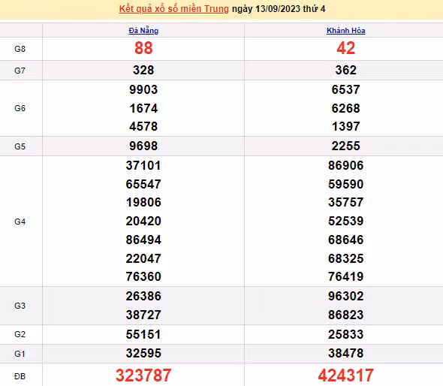Select Khánh Hòa G1 number 38478
Screen dimensions: 443x386
(346, 353)
